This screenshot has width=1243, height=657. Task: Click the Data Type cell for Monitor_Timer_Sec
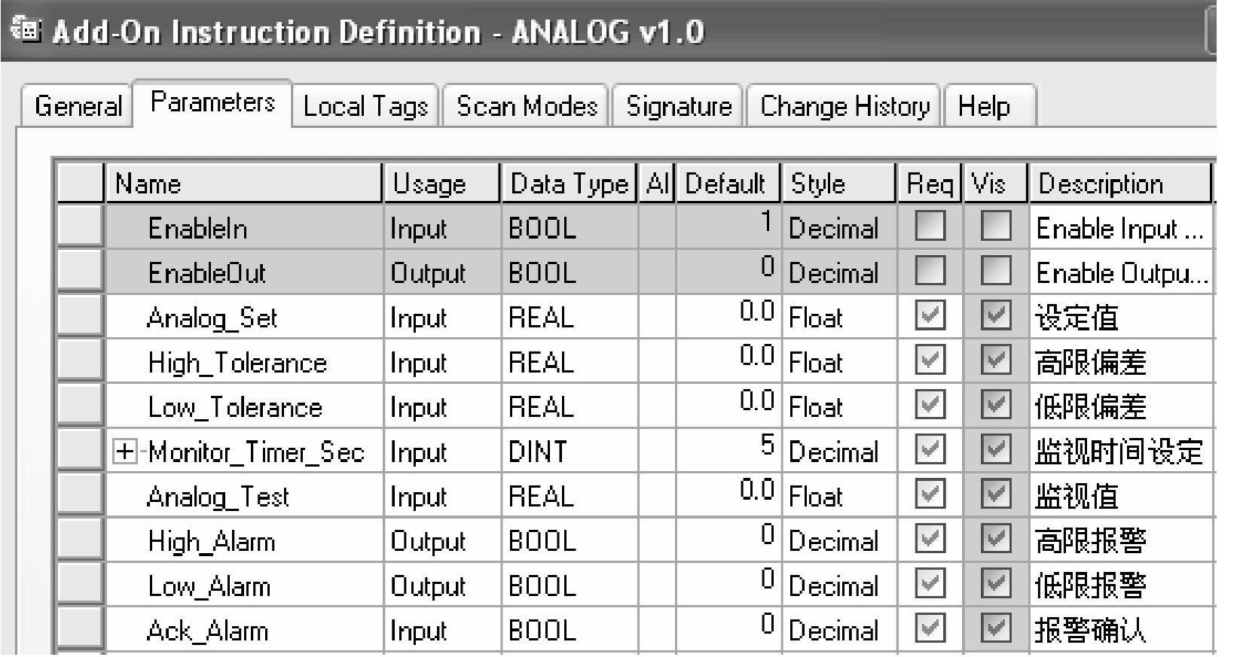[x=569, y=452]
